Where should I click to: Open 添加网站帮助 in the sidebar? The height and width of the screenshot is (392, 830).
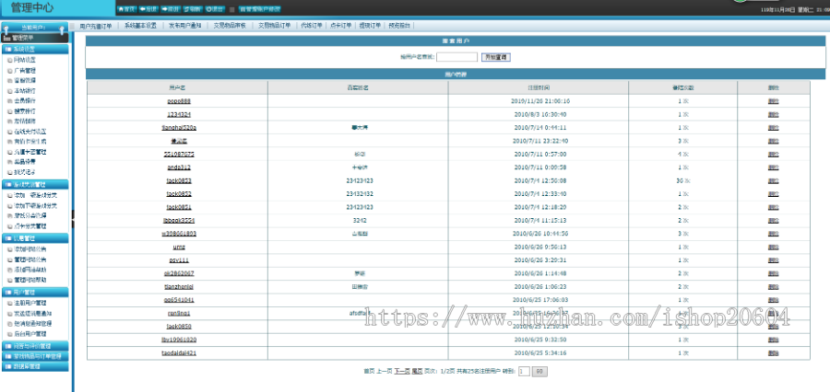[30, 270]
